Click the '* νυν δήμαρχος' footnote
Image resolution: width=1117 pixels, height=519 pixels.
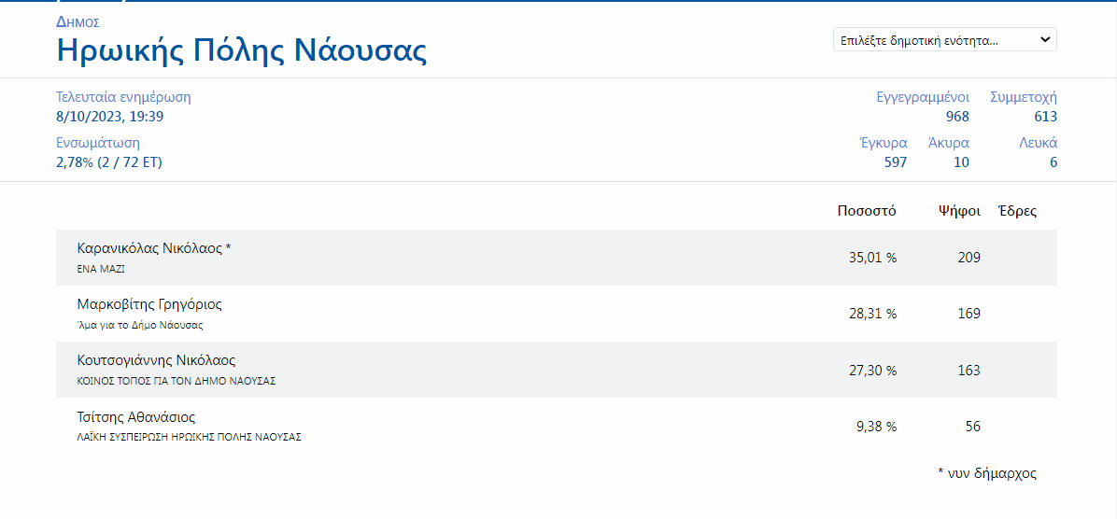pyautogui.click(x=987, y=473)
